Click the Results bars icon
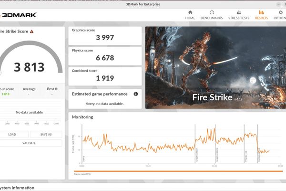The image size is (286, 191). click(261, 12)
